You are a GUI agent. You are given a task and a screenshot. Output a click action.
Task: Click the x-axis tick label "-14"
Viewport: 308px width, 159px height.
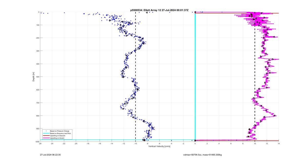(x=112, y=143)
